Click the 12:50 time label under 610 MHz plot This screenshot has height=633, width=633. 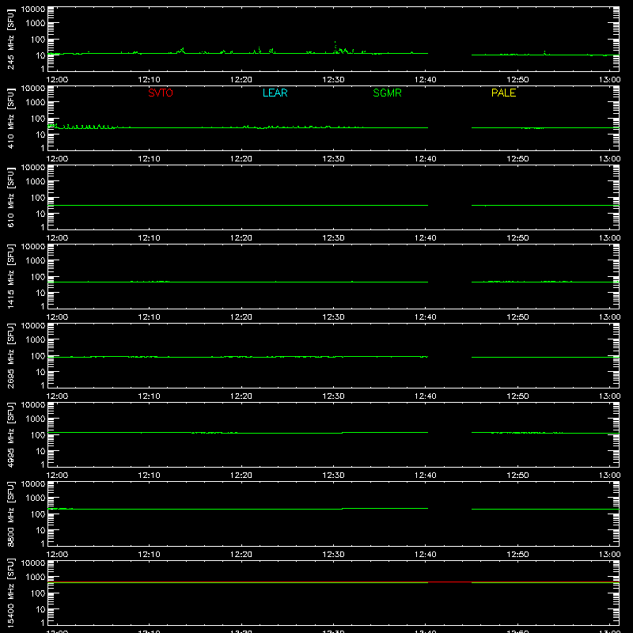click(517, 238)
